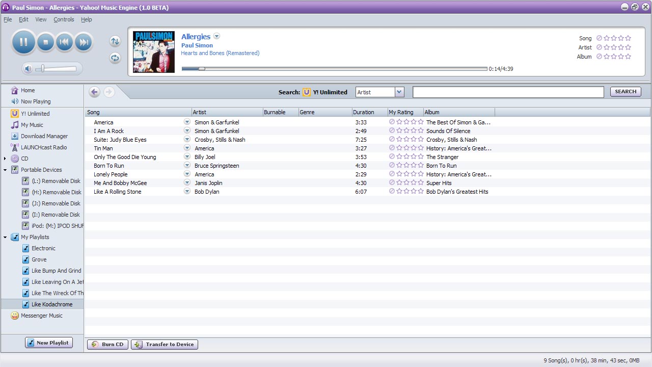Select Billy Joel artist cell
Image resolution: width=652 pixels, height=367 pixels.
(205, 157)
